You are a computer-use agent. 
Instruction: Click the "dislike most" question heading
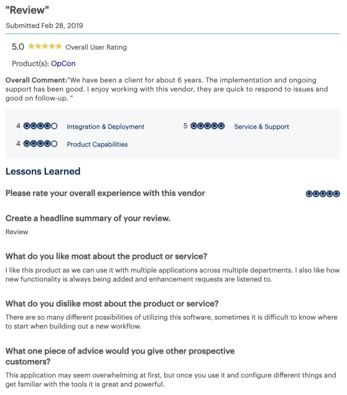pos(112,303)
